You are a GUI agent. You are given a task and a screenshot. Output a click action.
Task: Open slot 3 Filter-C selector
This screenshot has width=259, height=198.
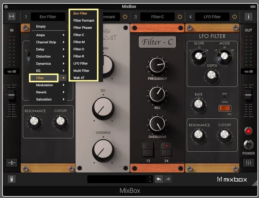tap(158, 17)
